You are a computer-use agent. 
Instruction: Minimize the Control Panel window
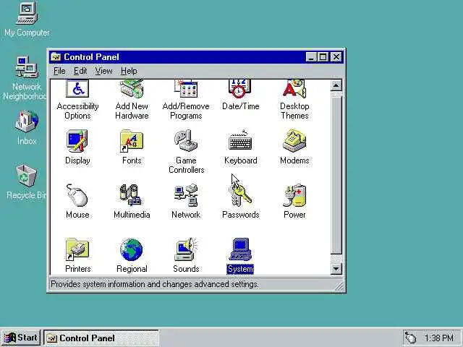pos(311,56)
